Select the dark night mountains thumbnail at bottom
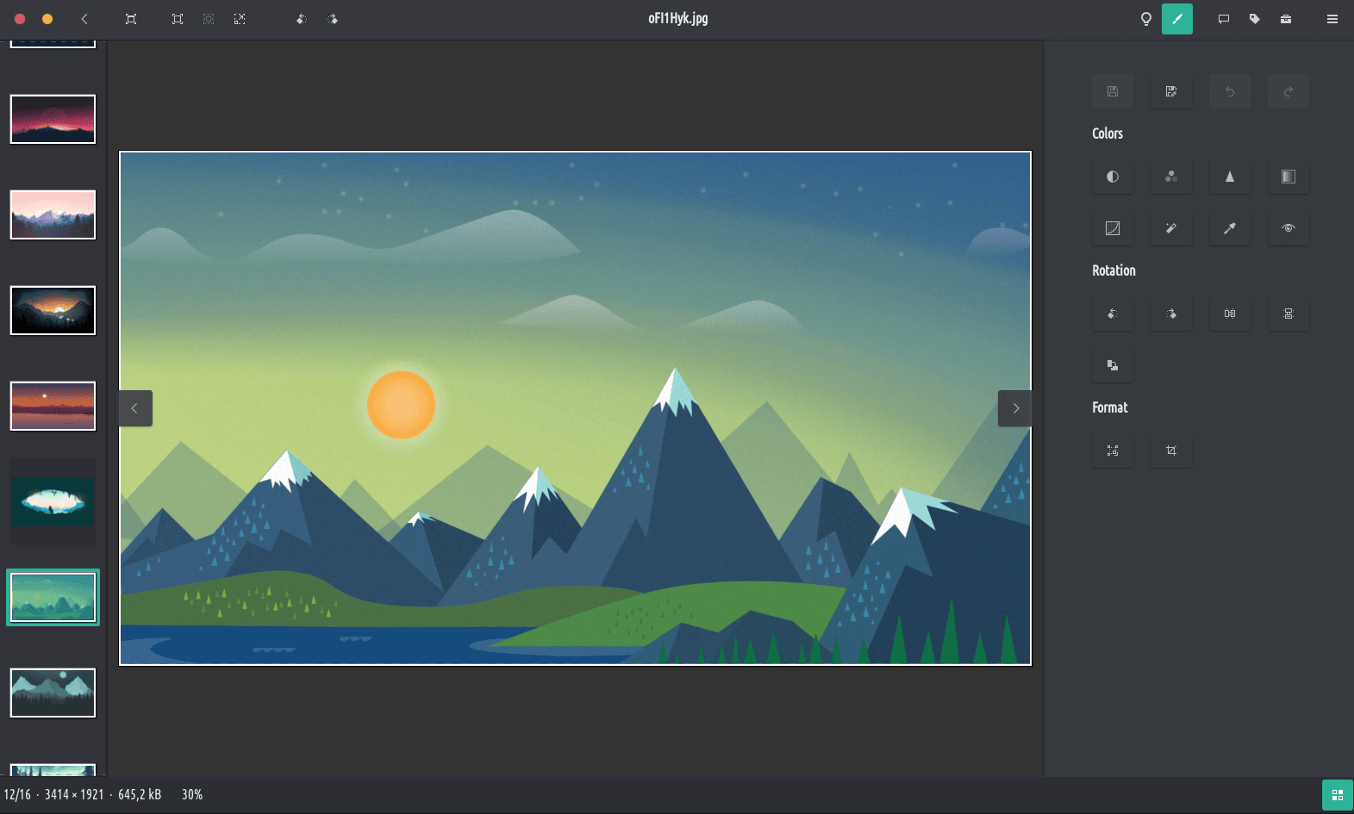The height and width of the screenshot is (814, 1354). click(53, 693)
